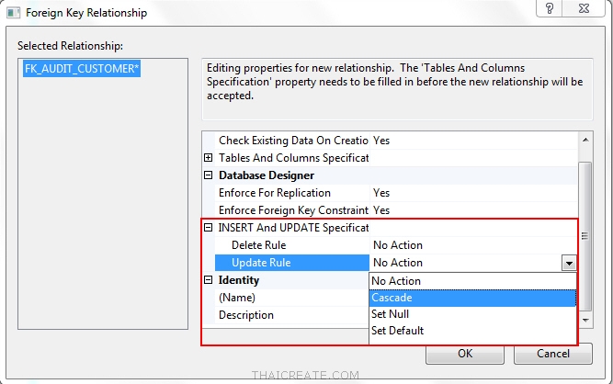
Task: Click the Enforce For Replication value
Action: pos(381,193)
